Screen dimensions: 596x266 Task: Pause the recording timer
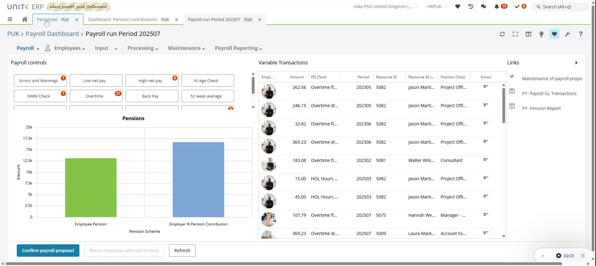583,256
